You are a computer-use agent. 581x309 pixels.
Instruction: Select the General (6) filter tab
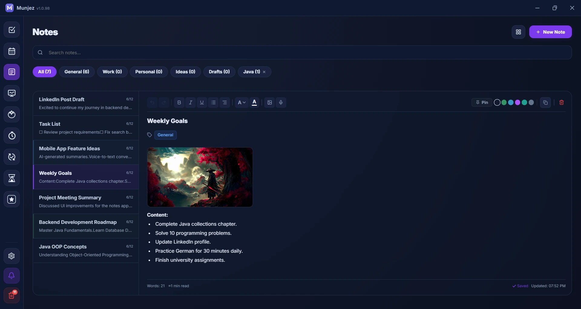point(77,72)
